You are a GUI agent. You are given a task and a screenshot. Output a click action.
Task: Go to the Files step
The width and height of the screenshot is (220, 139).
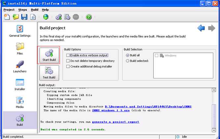pyautogui.click(x=20, y=49)
